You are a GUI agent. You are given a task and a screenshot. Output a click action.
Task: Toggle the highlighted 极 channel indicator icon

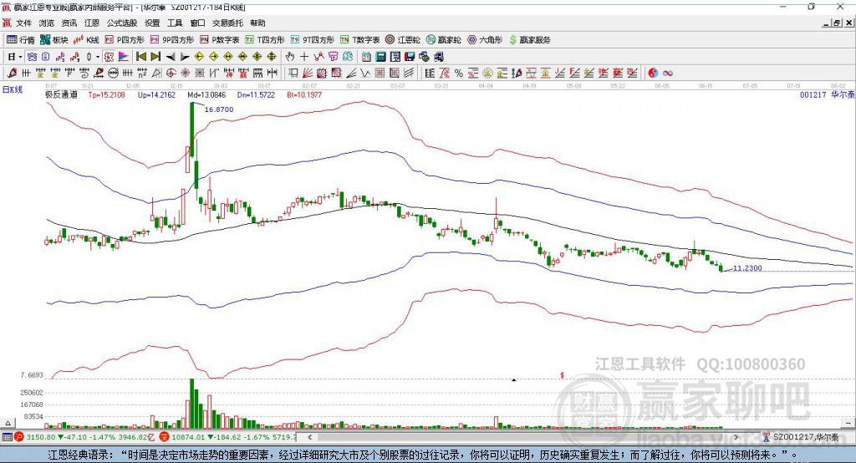pos(110,57)
